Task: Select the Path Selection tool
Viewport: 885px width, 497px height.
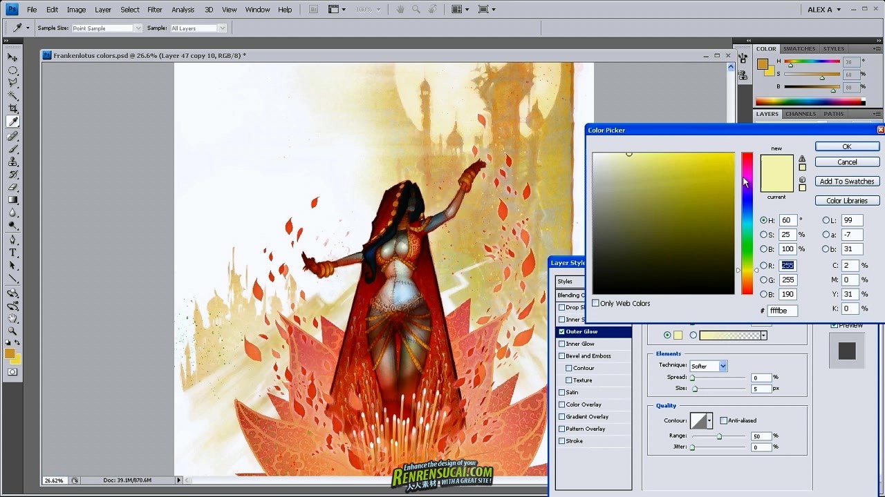Action: [x=12, y=266]
